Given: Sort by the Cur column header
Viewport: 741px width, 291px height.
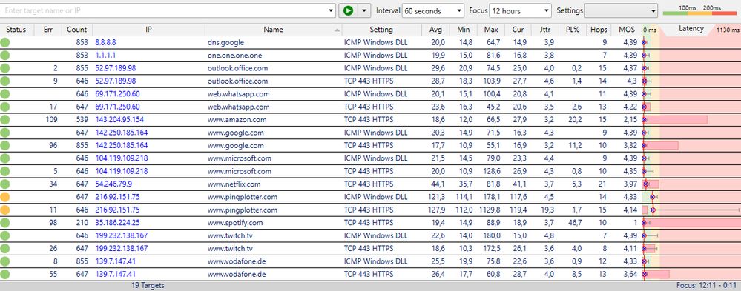Looking at the screenshot, I should tap(518, 30).
